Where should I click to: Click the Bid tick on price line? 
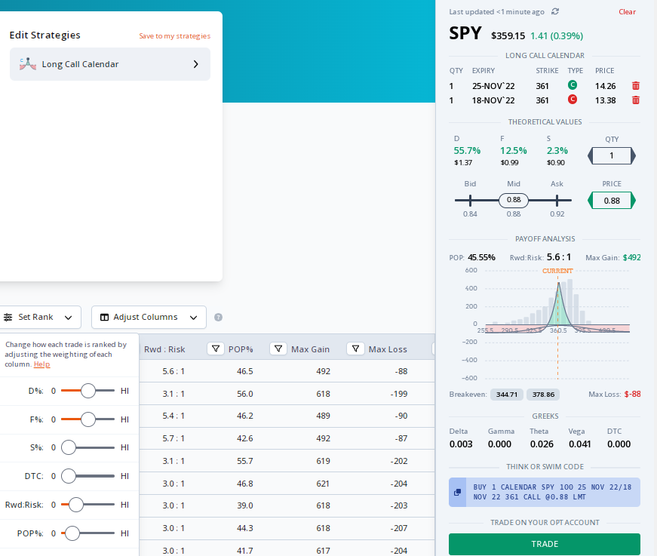470,200
